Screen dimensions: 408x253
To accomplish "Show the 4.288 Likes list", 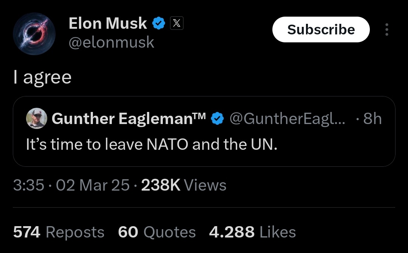I will [252, 232].
